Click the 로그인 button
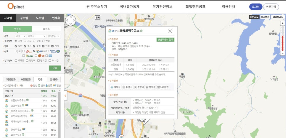286x138 pixels. coord(256,7)
